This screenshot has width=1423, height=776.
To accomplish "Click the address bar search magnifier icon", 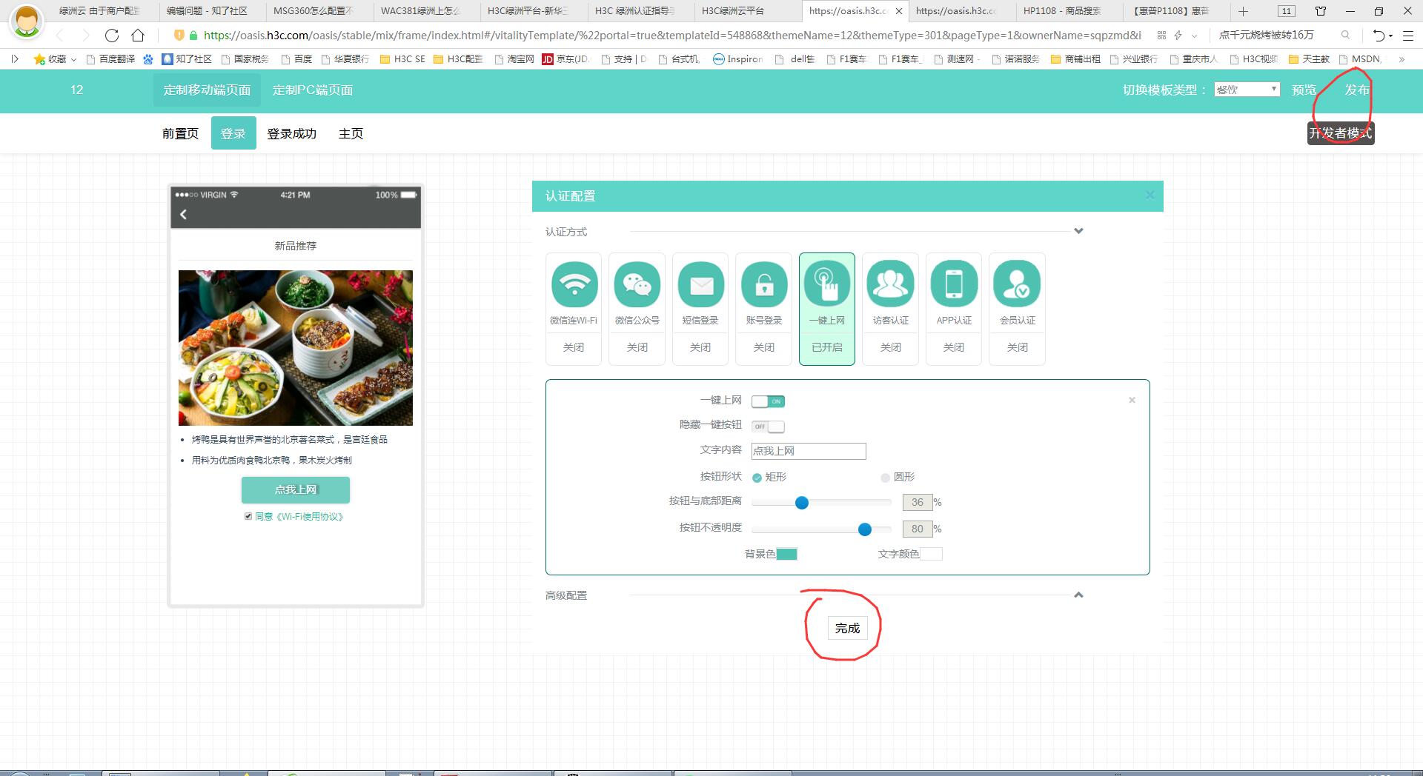I will pos(1345,35).
